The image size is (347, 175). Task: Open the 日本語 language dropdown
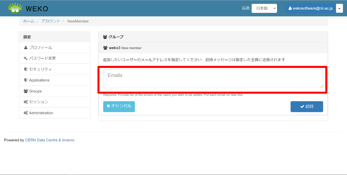(x=264, y=8)
